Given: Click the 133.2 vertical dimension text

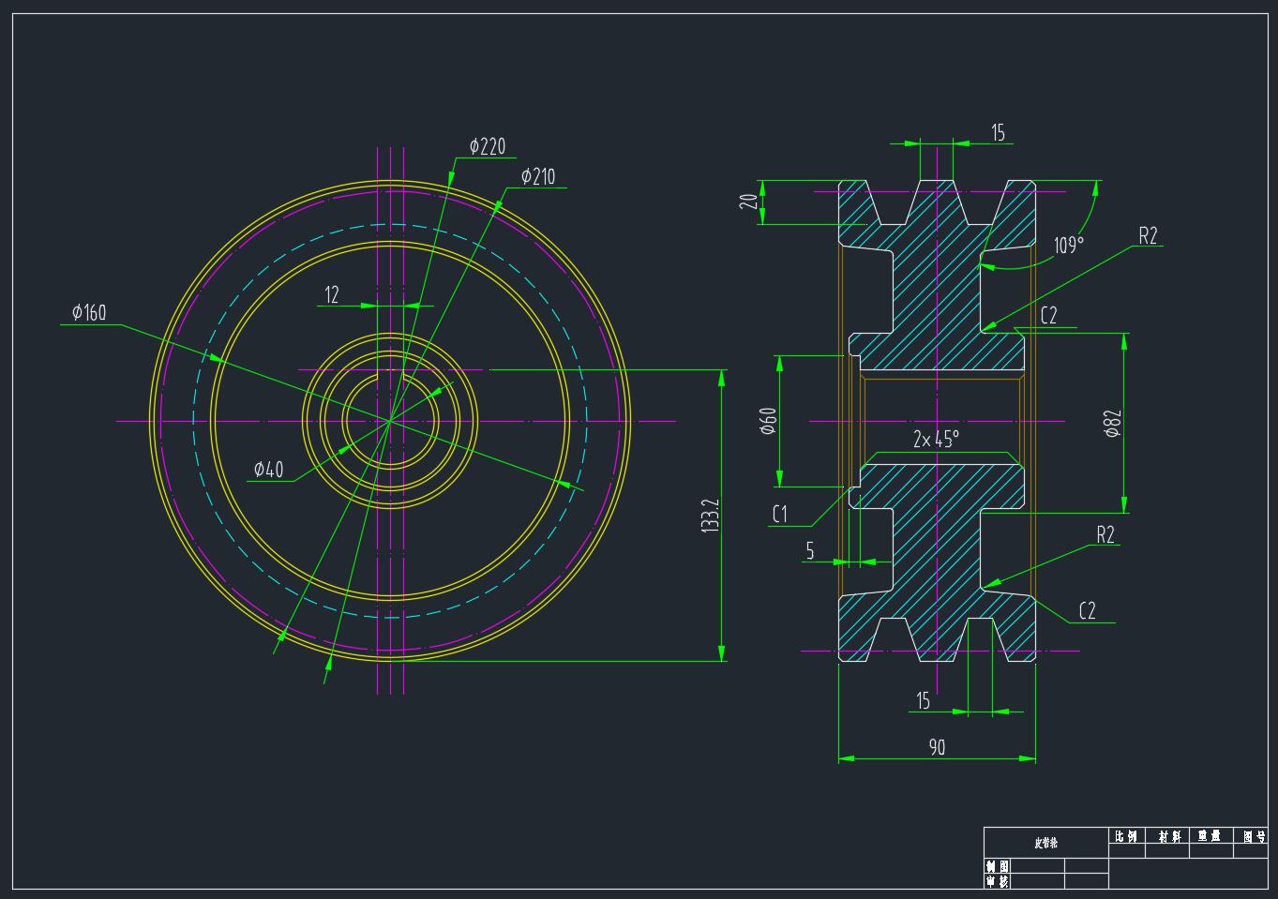Looking at the screenshot, I should (x=711, y=516).
